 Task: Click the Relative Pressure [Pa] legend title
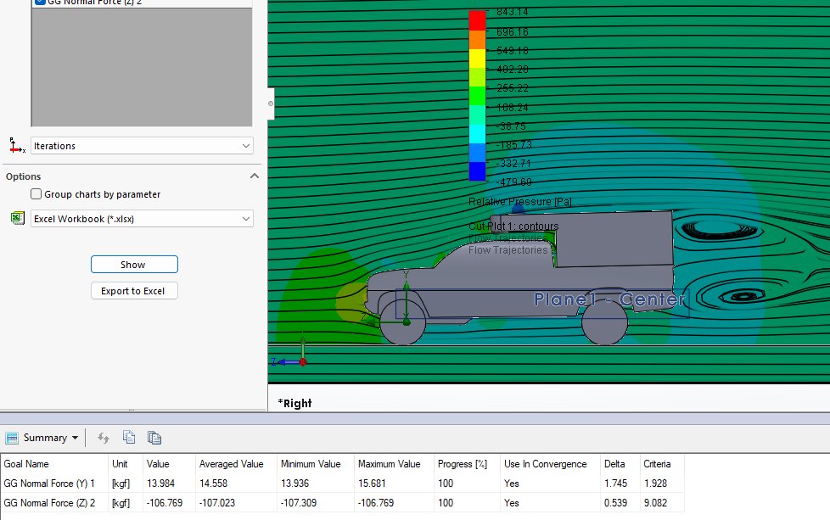click(519, 202)
